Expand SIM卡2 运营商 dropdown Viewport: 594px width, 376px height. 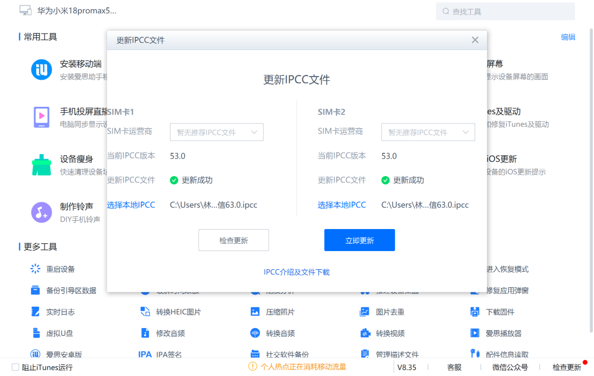428,132
